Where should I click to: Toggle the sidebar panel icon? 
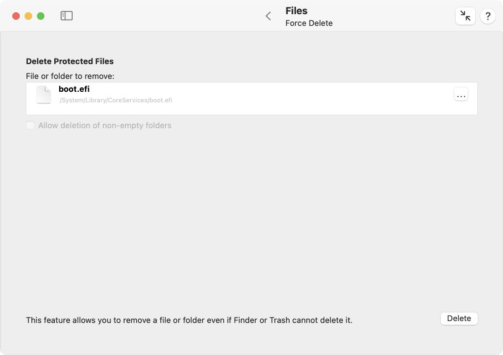click(67, 15)
